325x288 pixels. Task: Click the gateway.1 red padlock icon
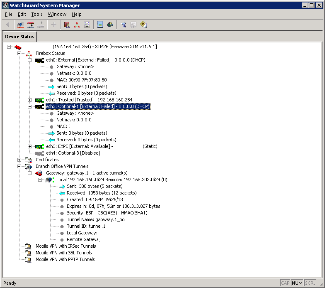(x=39, y=173)
